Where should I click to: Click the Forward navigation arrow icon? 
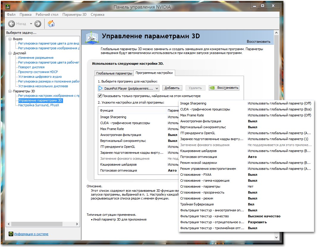point(38,24)
